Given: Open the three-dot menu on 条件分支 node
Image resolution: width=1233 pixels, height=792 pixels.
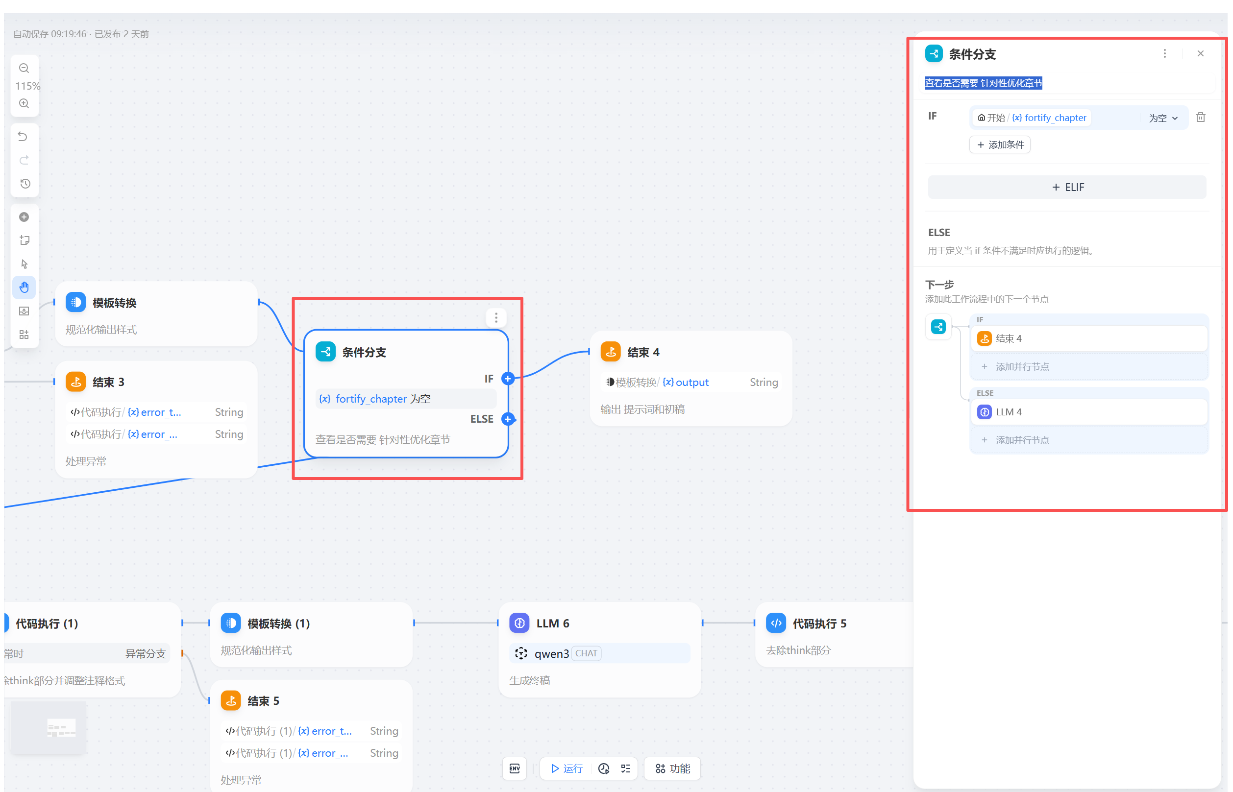Looking at the screenshot, I should point(496,318).
